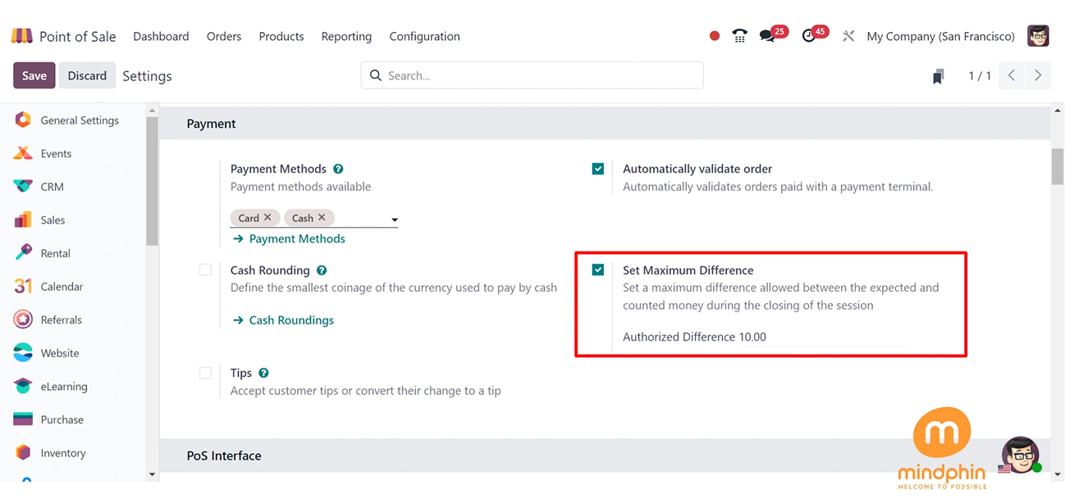Click the wrench debug tools icon
The image size is (1065, 499).
click(x=848, y=36)
